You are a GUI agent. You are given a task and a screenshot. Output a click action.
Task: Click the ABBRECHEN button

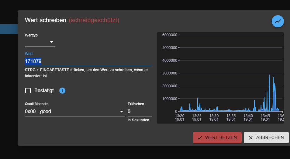tap(266, 137)
